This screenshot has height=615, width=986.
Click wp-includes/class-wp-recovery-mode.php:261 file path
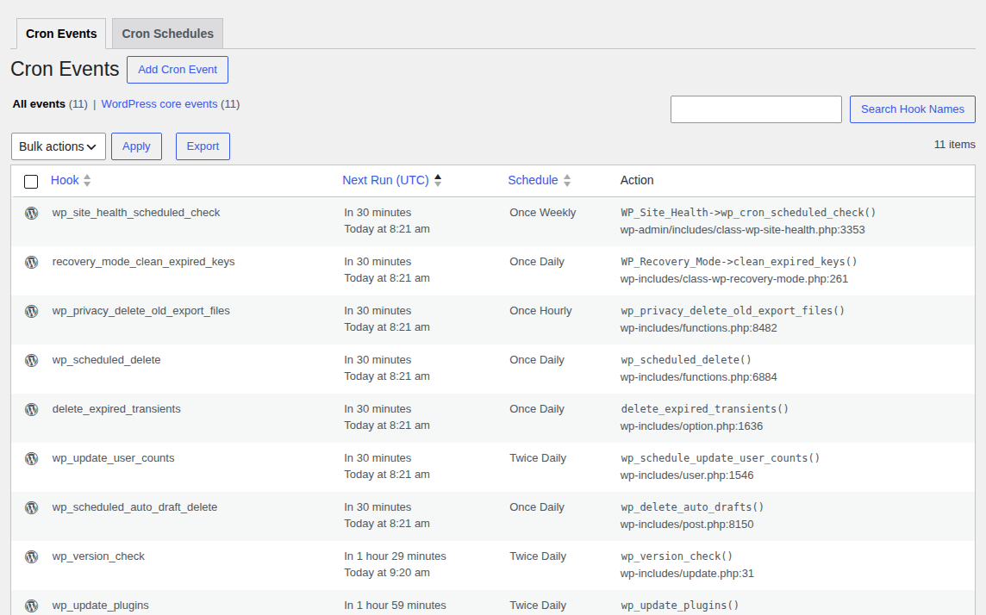point(733,278)
